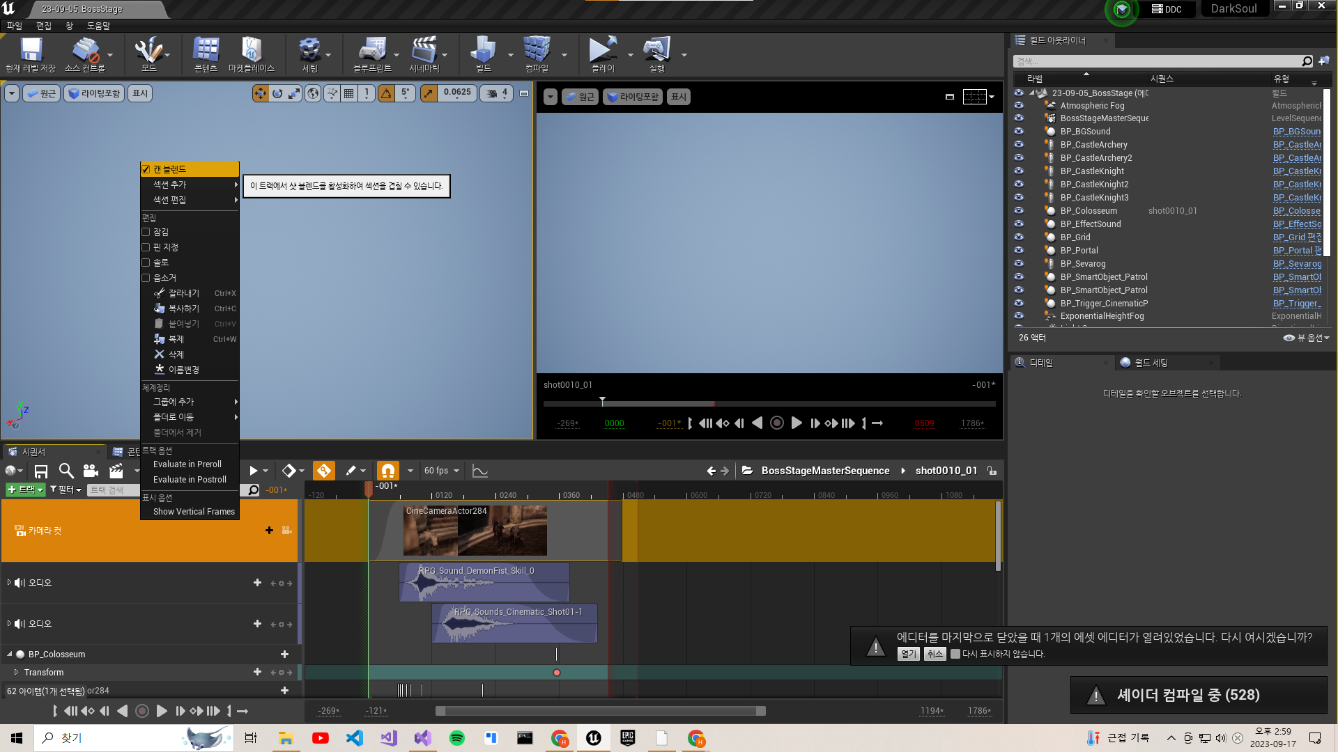Click the 열기 button in the notification
Viewport: 1338px width, 752px height.
pos(908,654)
